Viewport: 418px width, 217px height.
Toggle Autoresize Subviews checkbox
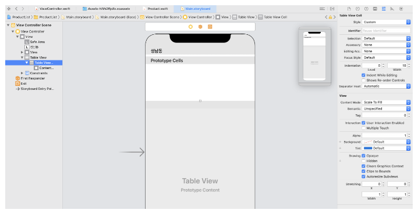pyautogui.click(x=363, y=176)
